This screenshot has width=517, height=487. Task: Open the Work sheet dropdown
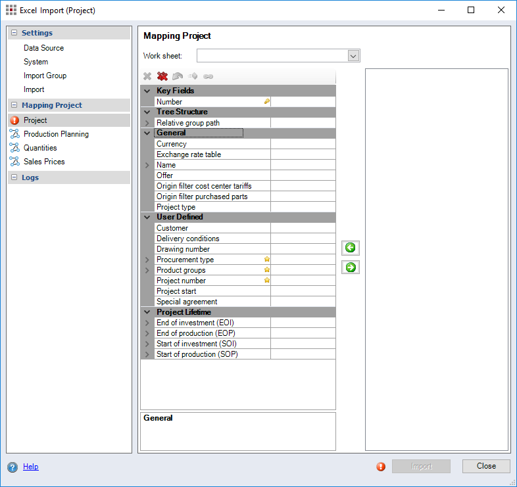353,56
